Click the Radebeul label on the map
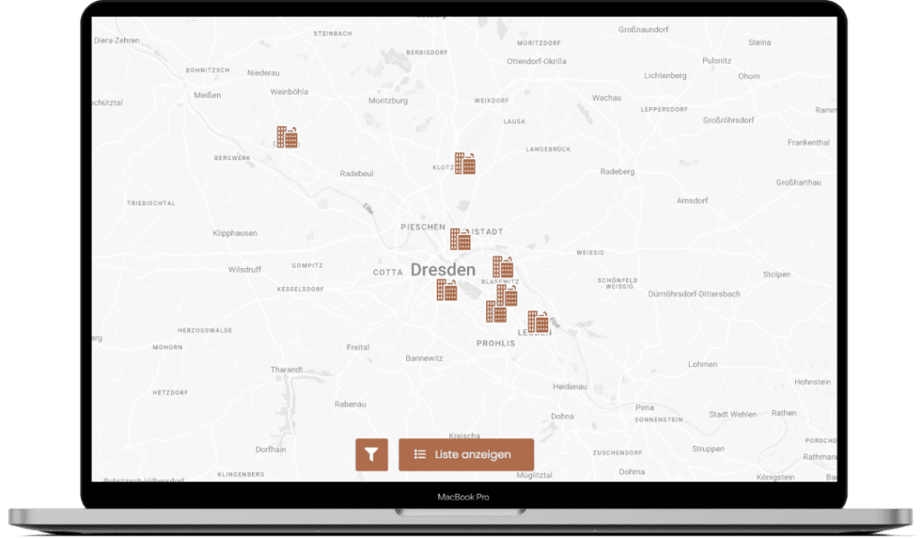The image size is (922, 538). [357, 174]
